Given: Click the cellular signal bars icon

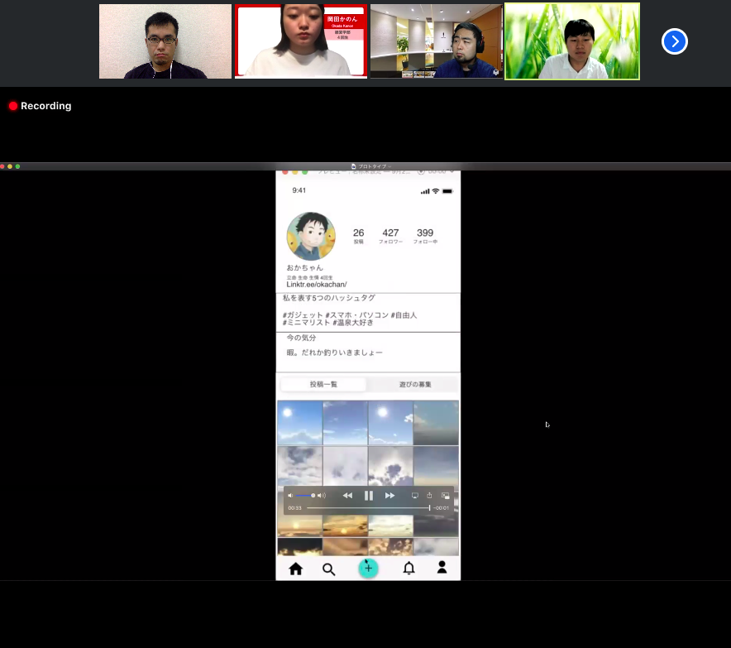Looking at the screenshot, I should pos(425,191).
